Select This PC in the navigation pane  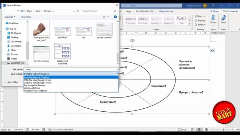(x=11, y=29)
